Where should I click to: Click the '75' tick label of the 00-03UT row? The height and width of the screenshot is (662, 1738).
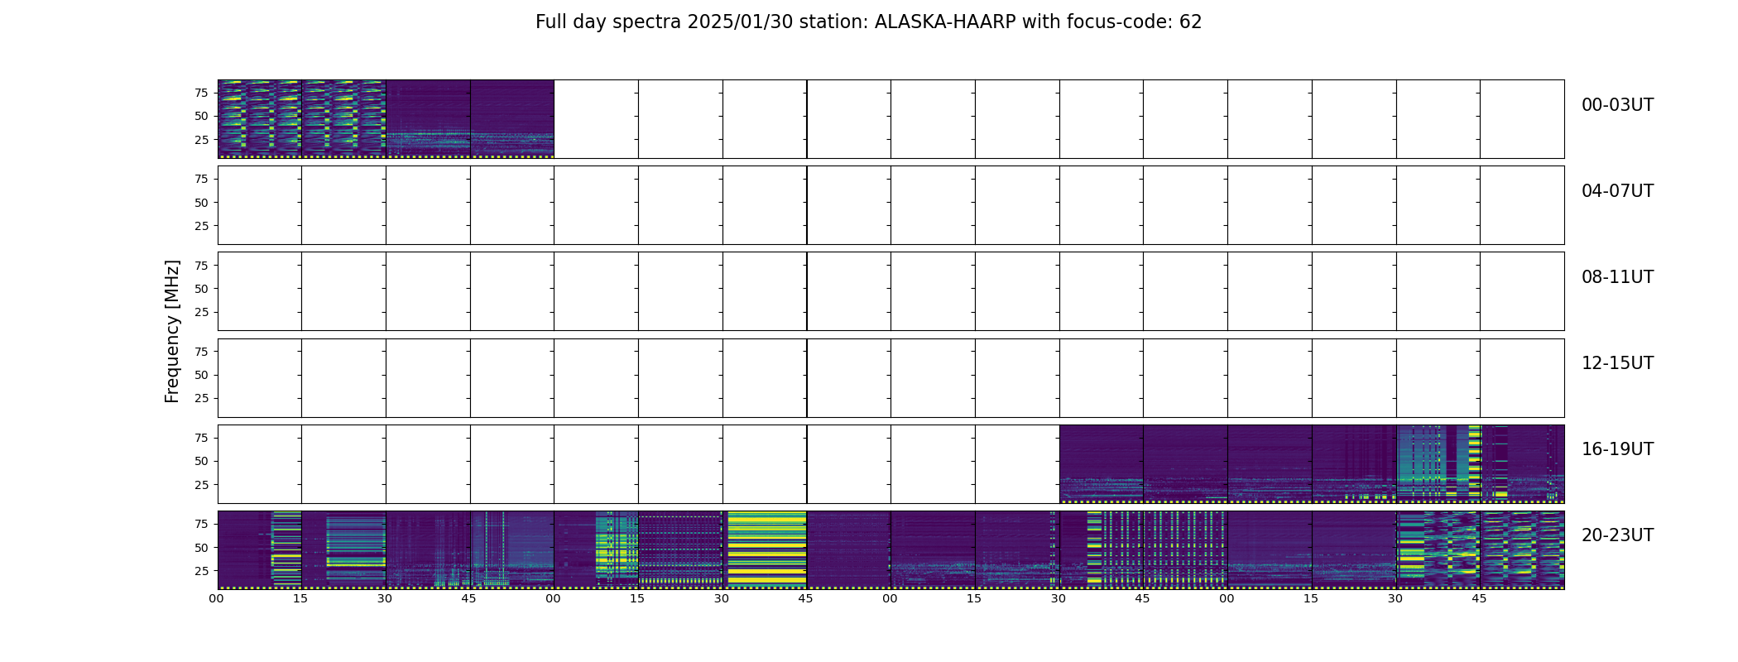201,93
